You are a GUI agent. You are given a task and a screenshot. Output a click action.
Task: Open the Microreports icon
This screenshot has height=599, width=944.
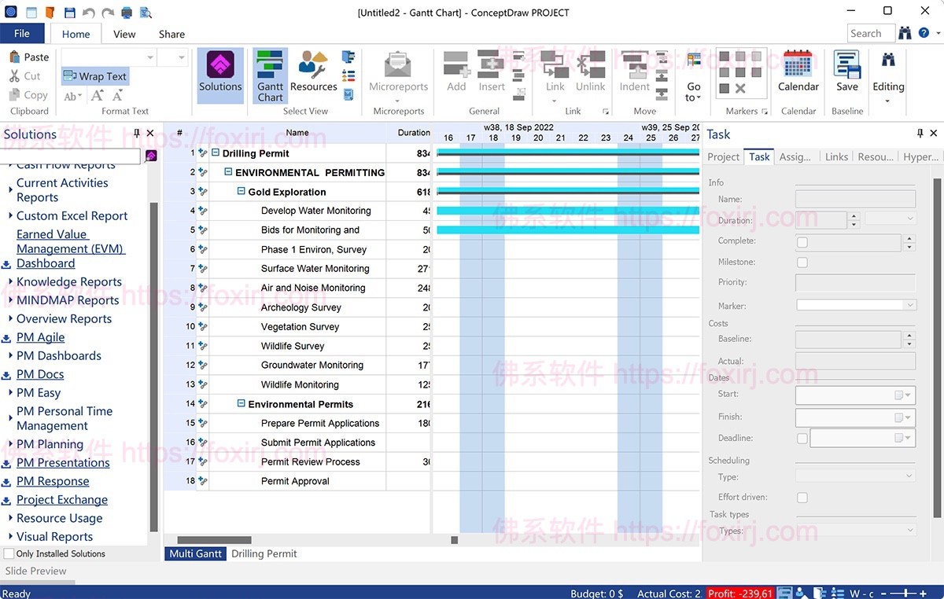click(397, 75)
